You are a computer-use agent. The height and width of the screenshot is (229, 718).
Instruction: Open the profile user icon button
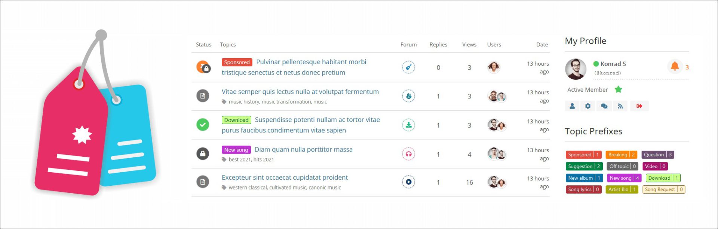tap(572, 106)
